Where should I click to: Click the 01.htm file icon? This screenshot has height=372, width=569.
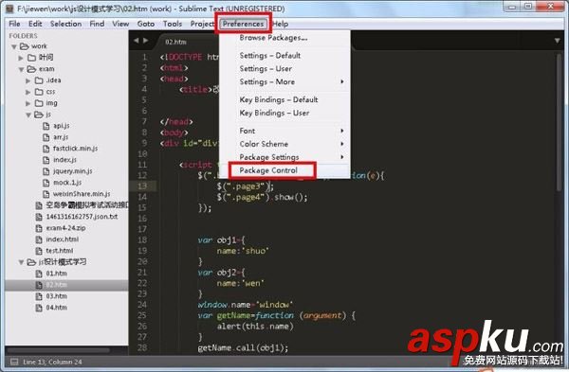[x=39, y=274]
